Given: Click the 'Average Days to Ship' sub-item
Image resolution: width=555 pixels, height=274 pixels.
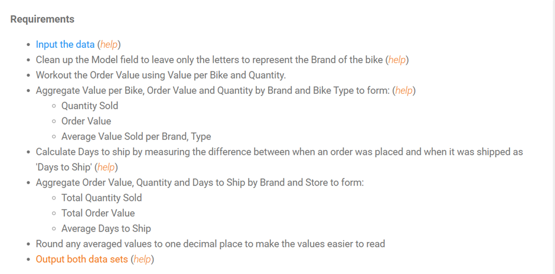Looking at the screenshot, I should pyautogui.click(x=106, y=229).
